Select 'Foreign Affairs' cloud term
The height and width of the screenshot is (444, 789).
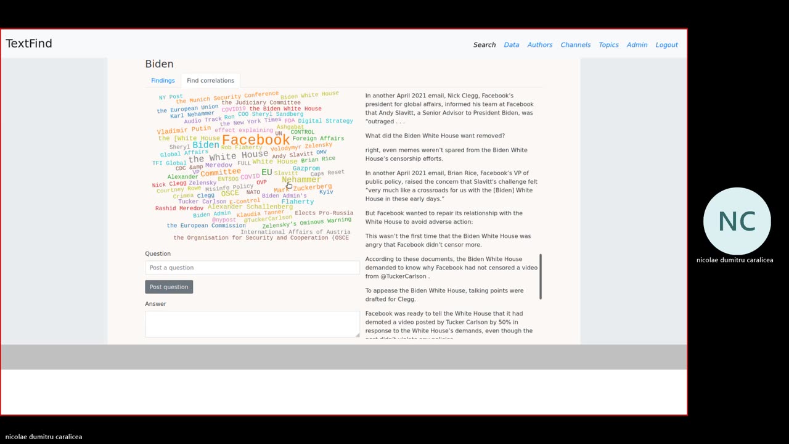point(318,139)
